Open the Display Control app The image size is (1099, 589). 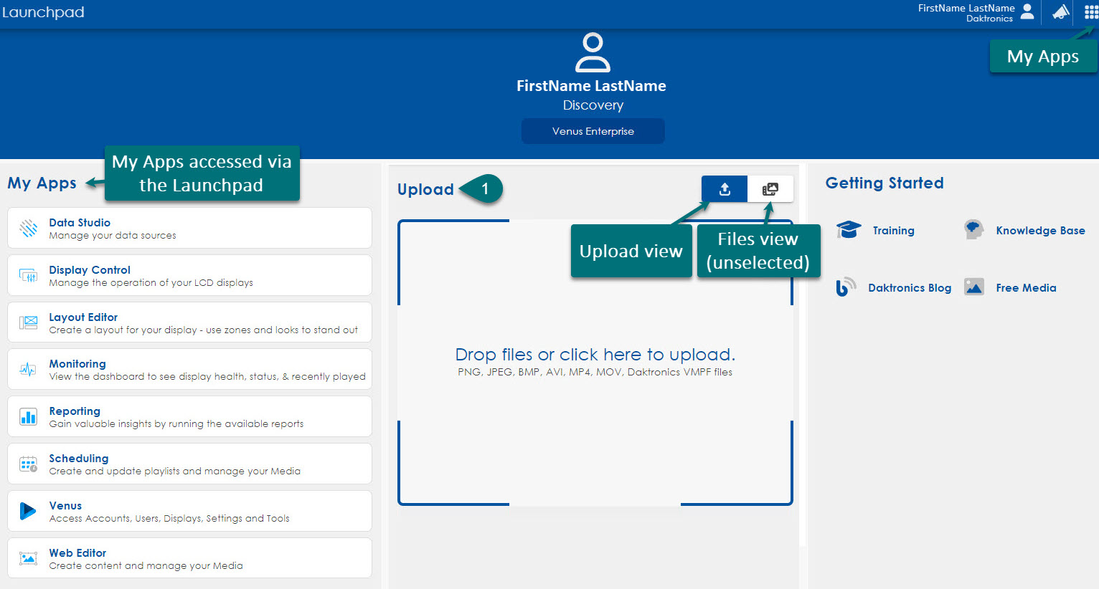tap(189, 275)
